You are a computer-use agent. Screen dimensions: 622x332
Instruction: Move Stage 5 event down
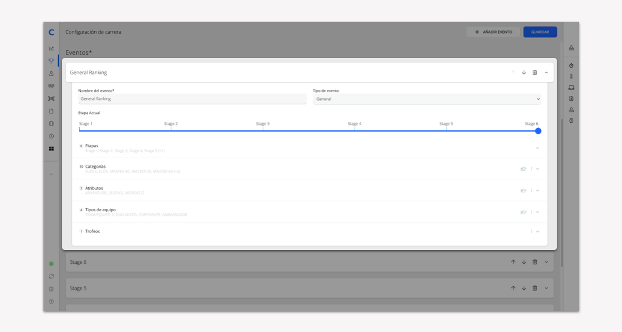pos(524,289)
